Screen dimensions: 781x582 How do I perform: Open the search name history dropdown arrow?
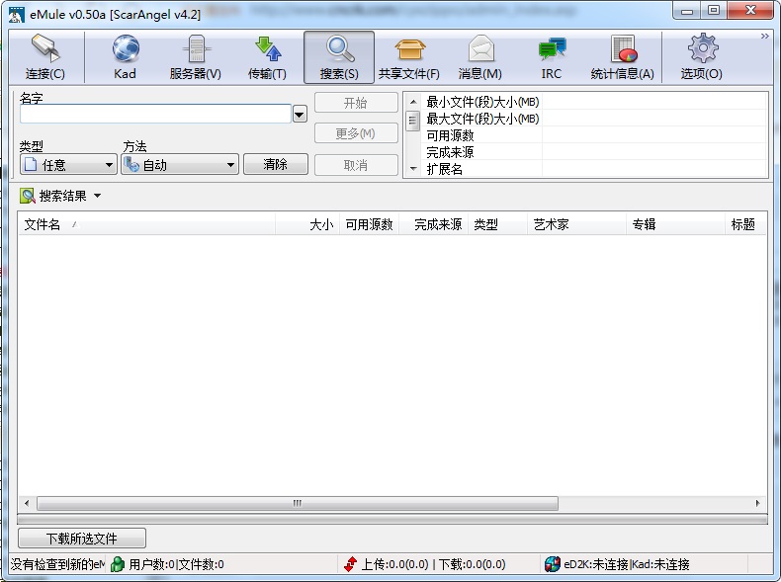[x=300, y=115]
